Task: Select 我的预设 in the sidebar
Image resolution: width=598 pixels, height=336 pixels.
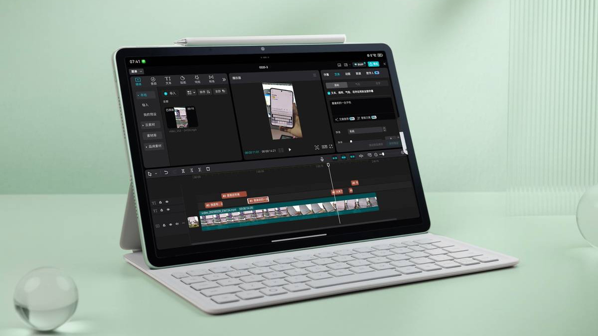Action: point(149,114)
